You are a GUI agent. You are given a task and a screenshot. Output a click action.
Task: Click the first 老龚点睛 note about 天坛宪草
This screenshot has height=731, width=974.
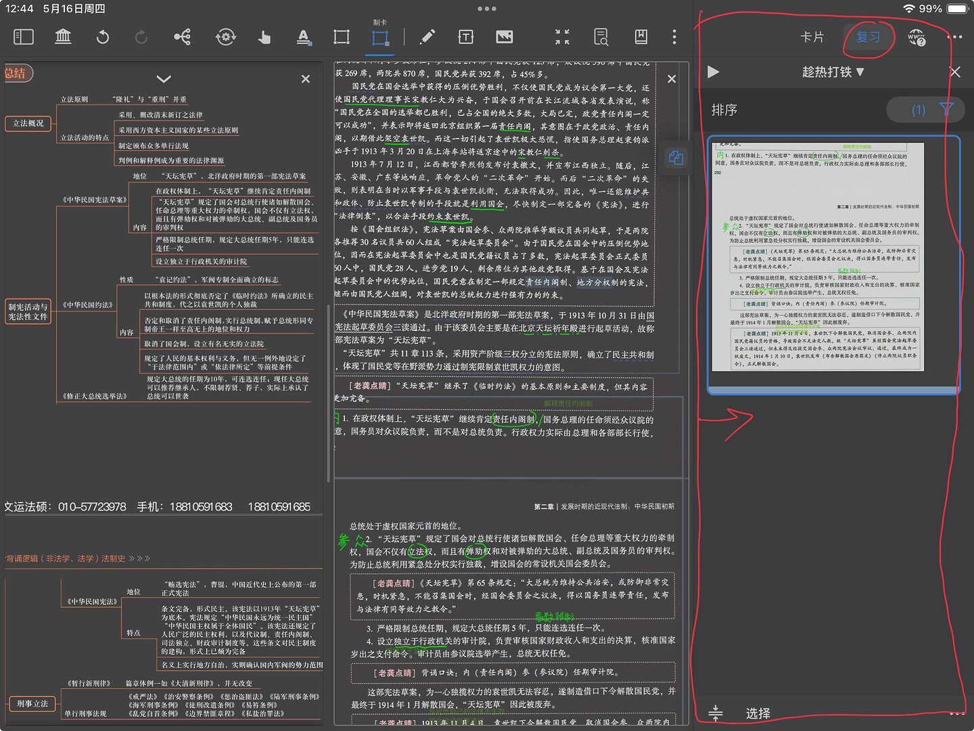[x=494, y=393]
